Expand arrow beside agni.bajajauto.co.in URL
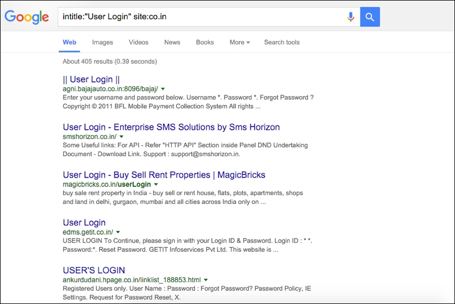This screenshot has width=455, height=304. (163, 89)
